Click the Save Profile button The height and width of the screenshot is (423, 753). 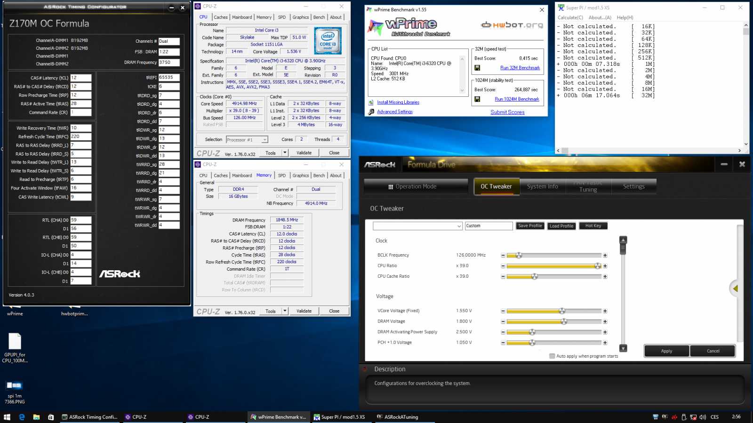click(530, 226)
